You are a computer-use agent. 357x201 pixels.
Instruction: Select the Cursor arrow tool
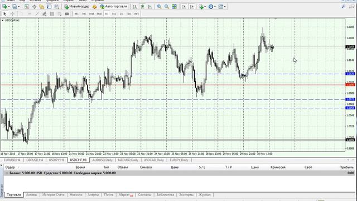[x=4, y=14]
